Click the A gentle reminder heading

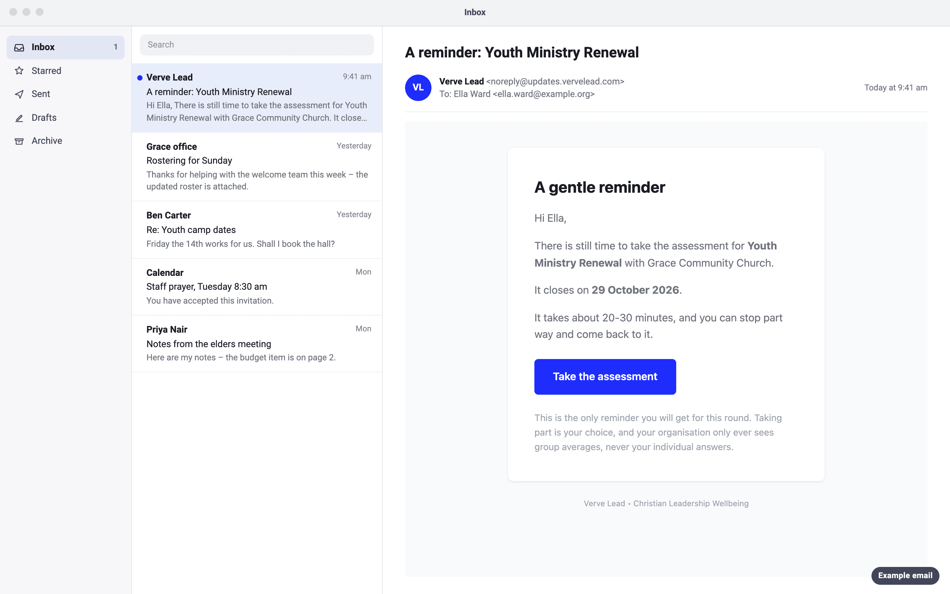click(x=599, y=187)
